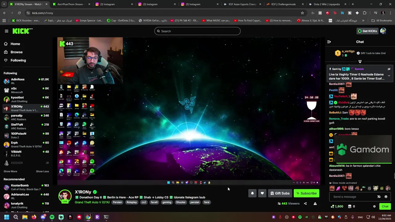Click the notification bell for X1RONy
Viewport: 395px width, 222px height.
(x=252, y=193)
